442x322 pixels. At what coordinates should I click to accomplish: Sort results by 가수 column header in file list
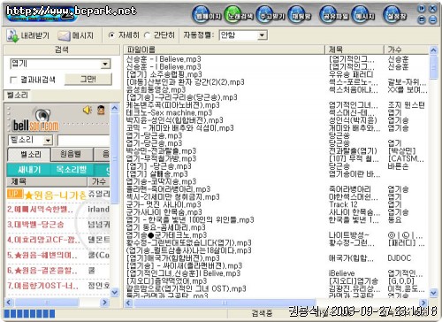pyautogui.click(x=407, y=50)
